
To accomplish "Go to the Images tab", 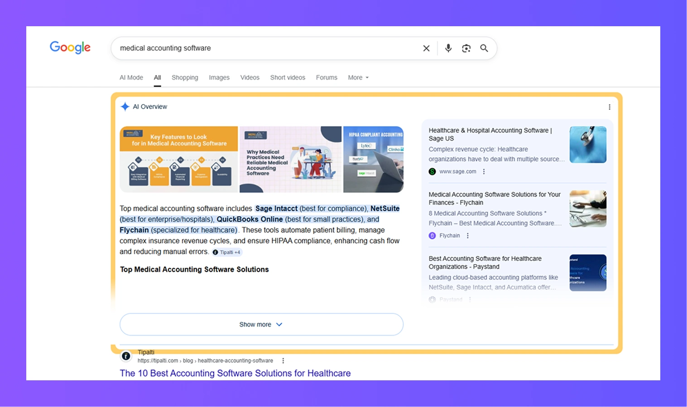I will [x=219, y=78].
